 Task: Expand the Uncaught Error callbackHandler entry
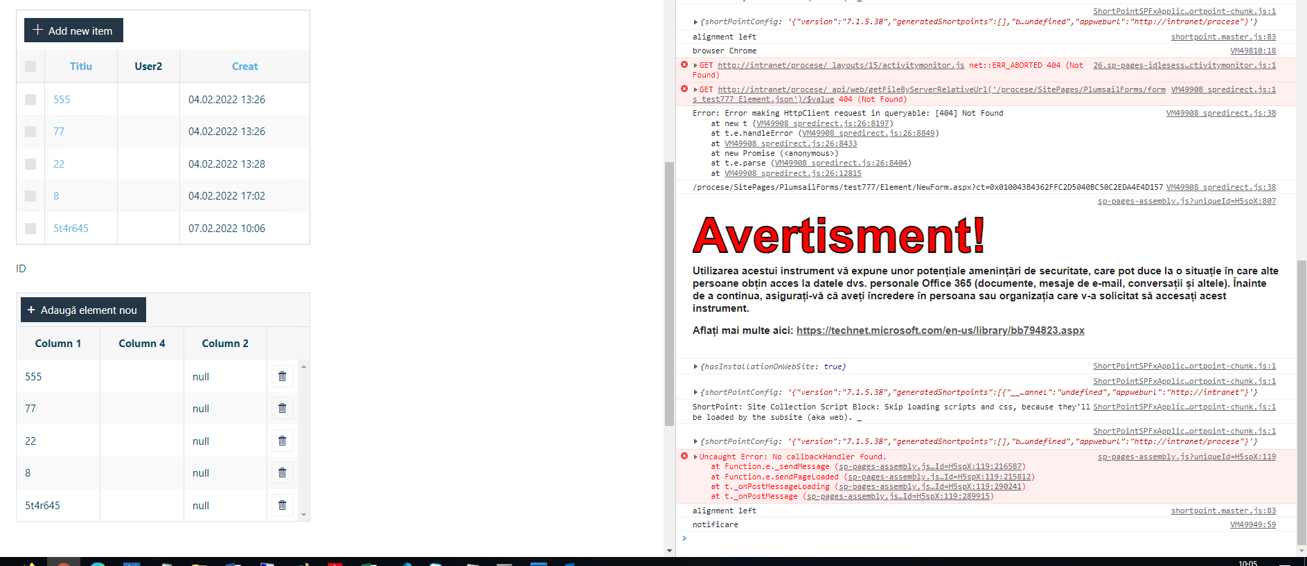tap(695, 457)
